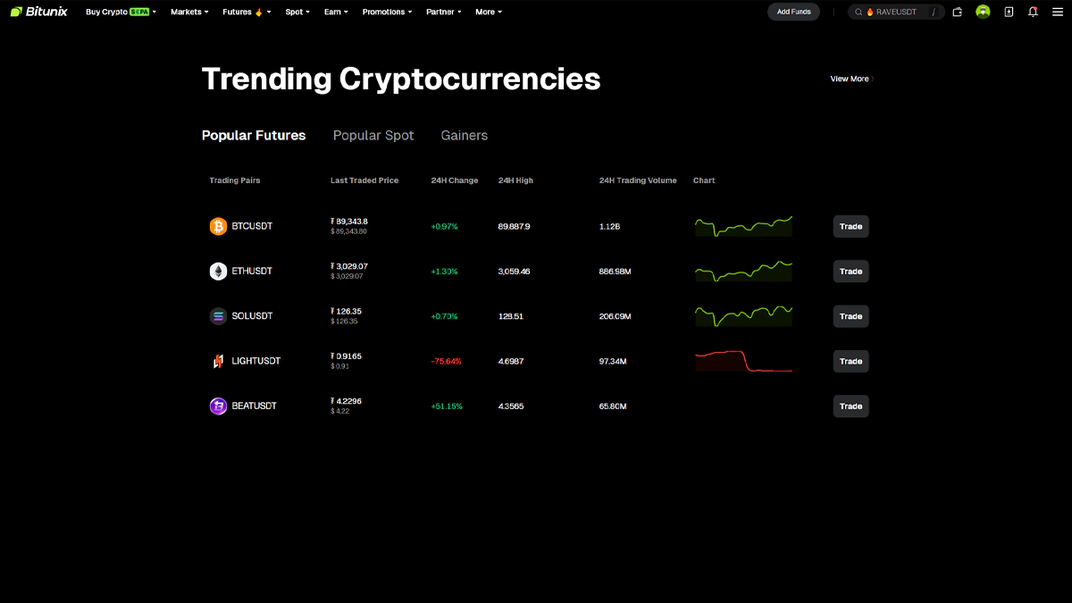Click the ETHUSDT Ethereum coin icon
This screenshot has height=603, width=1072.
point(218,272)
